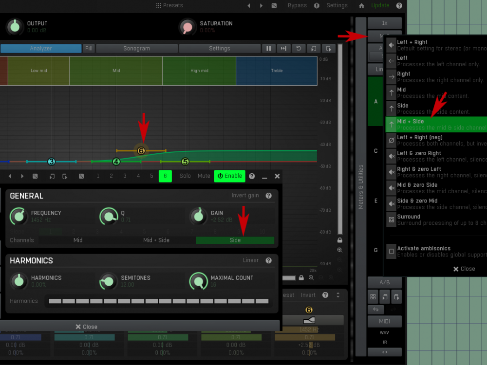Set band channels to Side
This screenshot has height=365, width=487.
[x=235, y=240]
